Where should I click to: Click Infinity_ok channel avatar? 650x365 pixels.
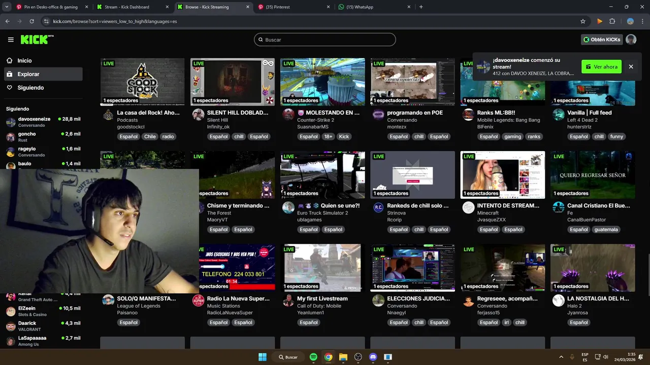198,115
